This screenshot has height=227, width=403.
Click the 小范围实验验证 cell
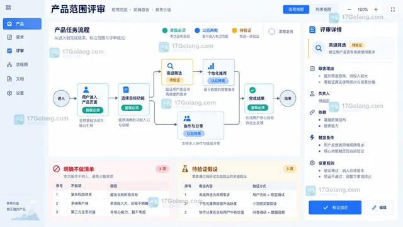coord(264,204)
